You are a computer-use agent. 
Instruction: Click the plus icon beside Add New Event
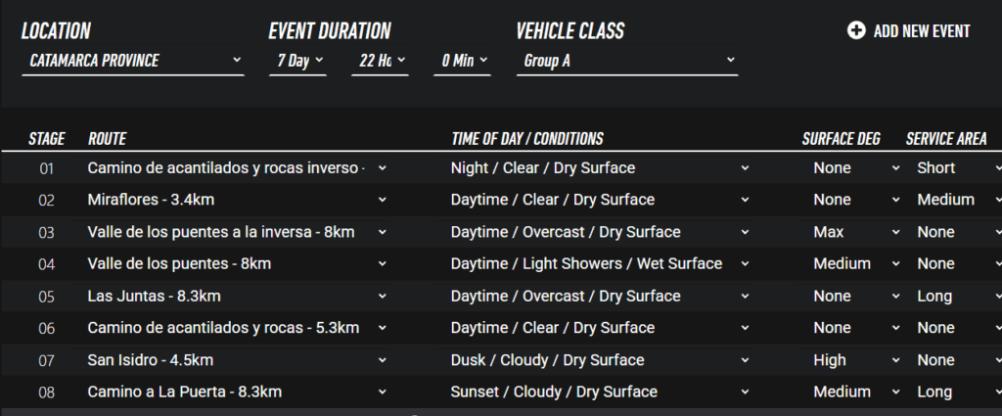(x=856, y=31)
